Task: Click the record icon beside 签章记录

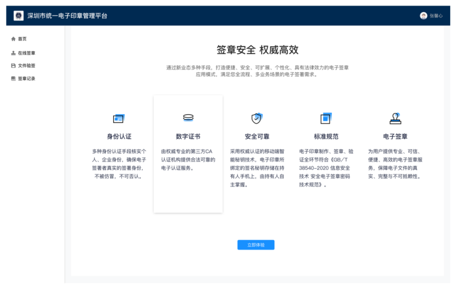Action: [13, 79]
